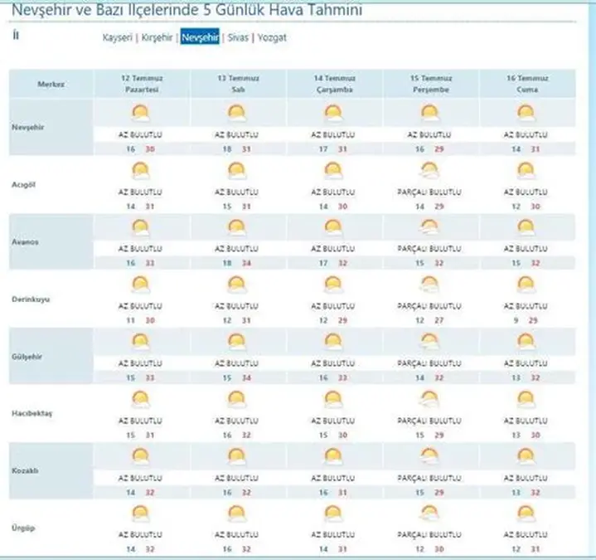596x560 pixels.
Task: Select the Derinkuyu district row label
Action: tap(31, 299)
